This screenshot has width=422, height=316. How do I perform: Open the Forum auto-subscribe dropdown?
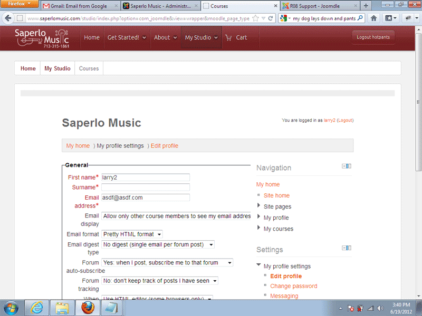click(167, 262)
